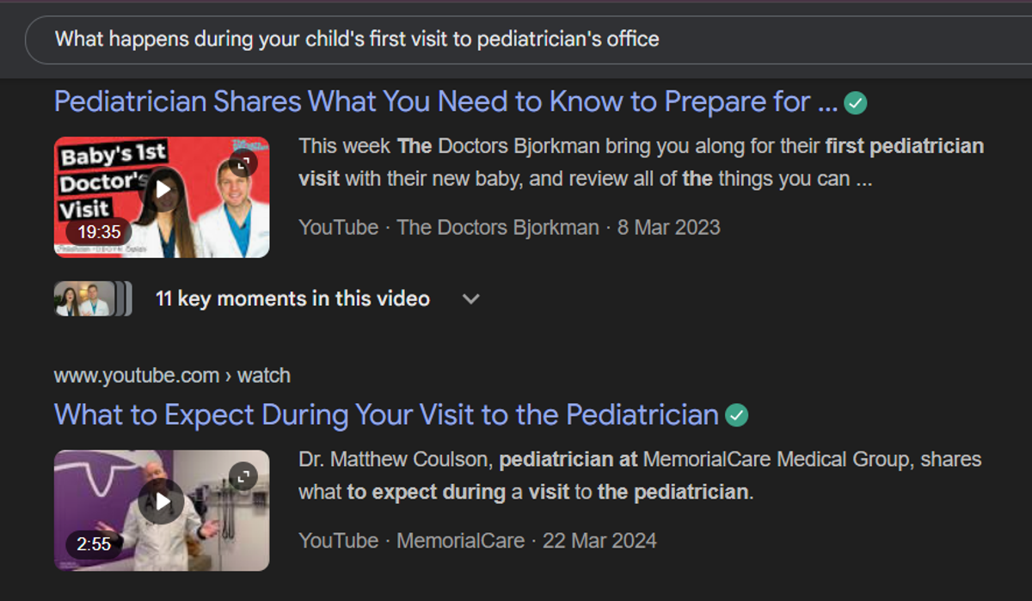The width and height of the screenshot is (1032, 601).
Task: Click the expand icon on the MemorialCare video thumbnail
Action: click(244, 475)
